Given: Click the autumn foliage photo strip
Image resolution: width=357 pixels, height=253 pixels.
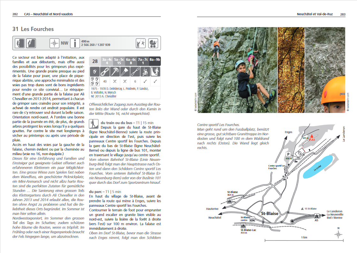Looking at the screenshot, I should 291,70.
